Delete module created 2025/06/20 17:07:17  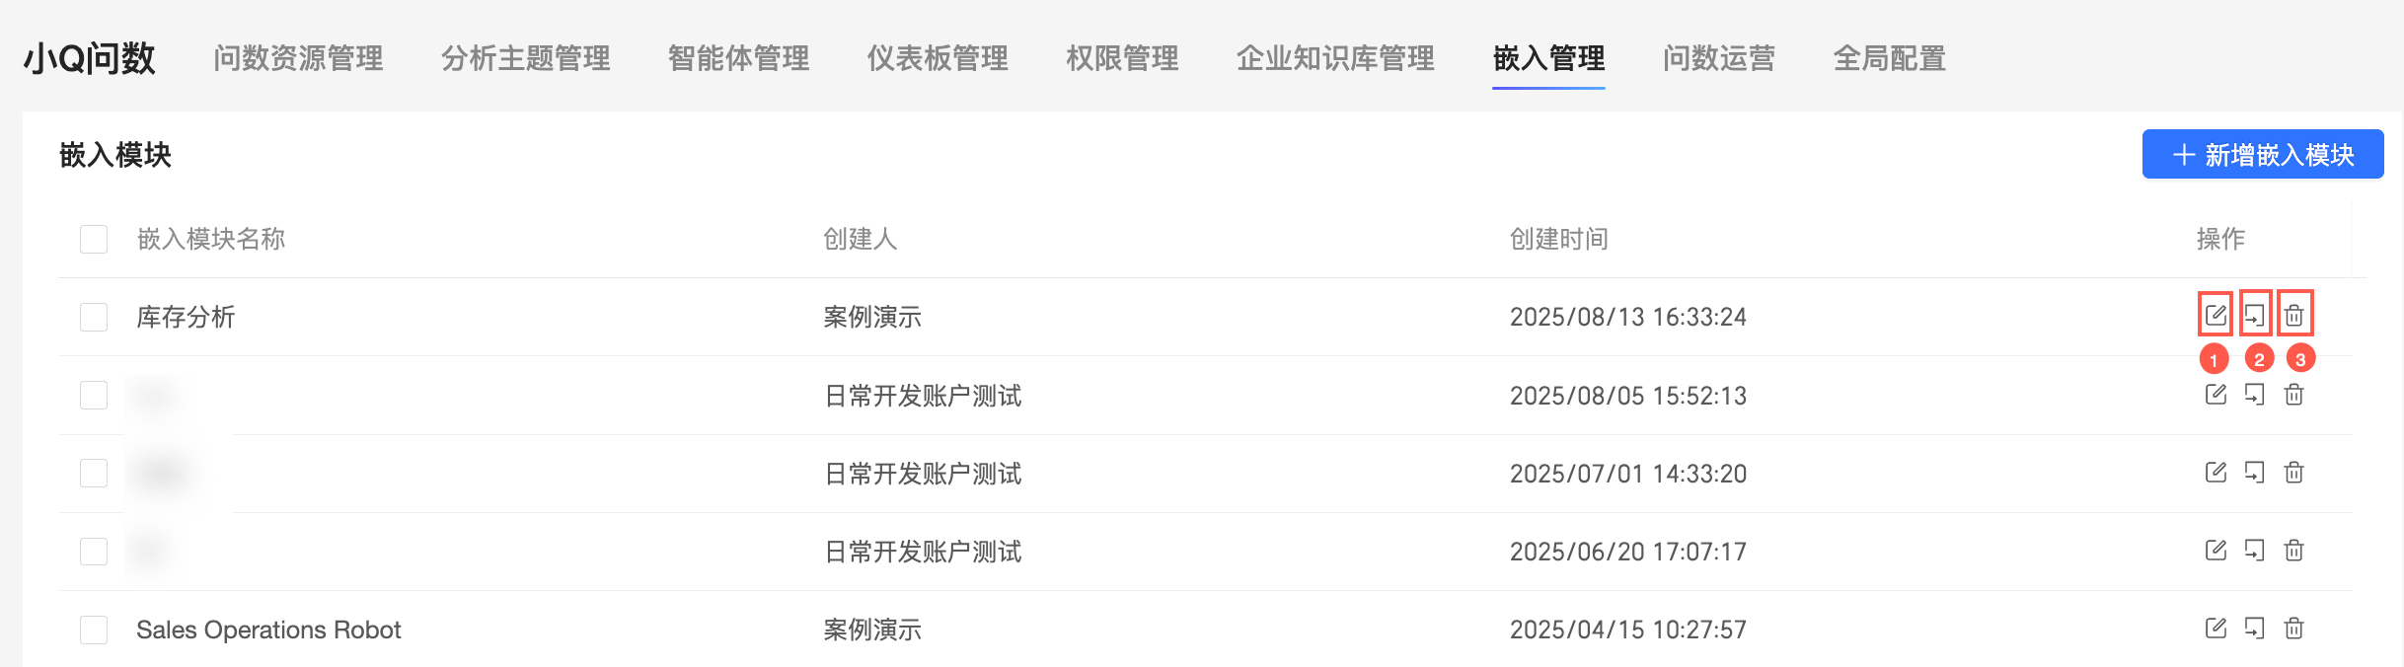(2294, 550)
